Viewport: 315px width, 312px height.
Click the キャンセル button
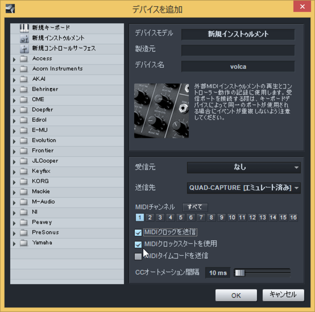click(x=283, y=295)
